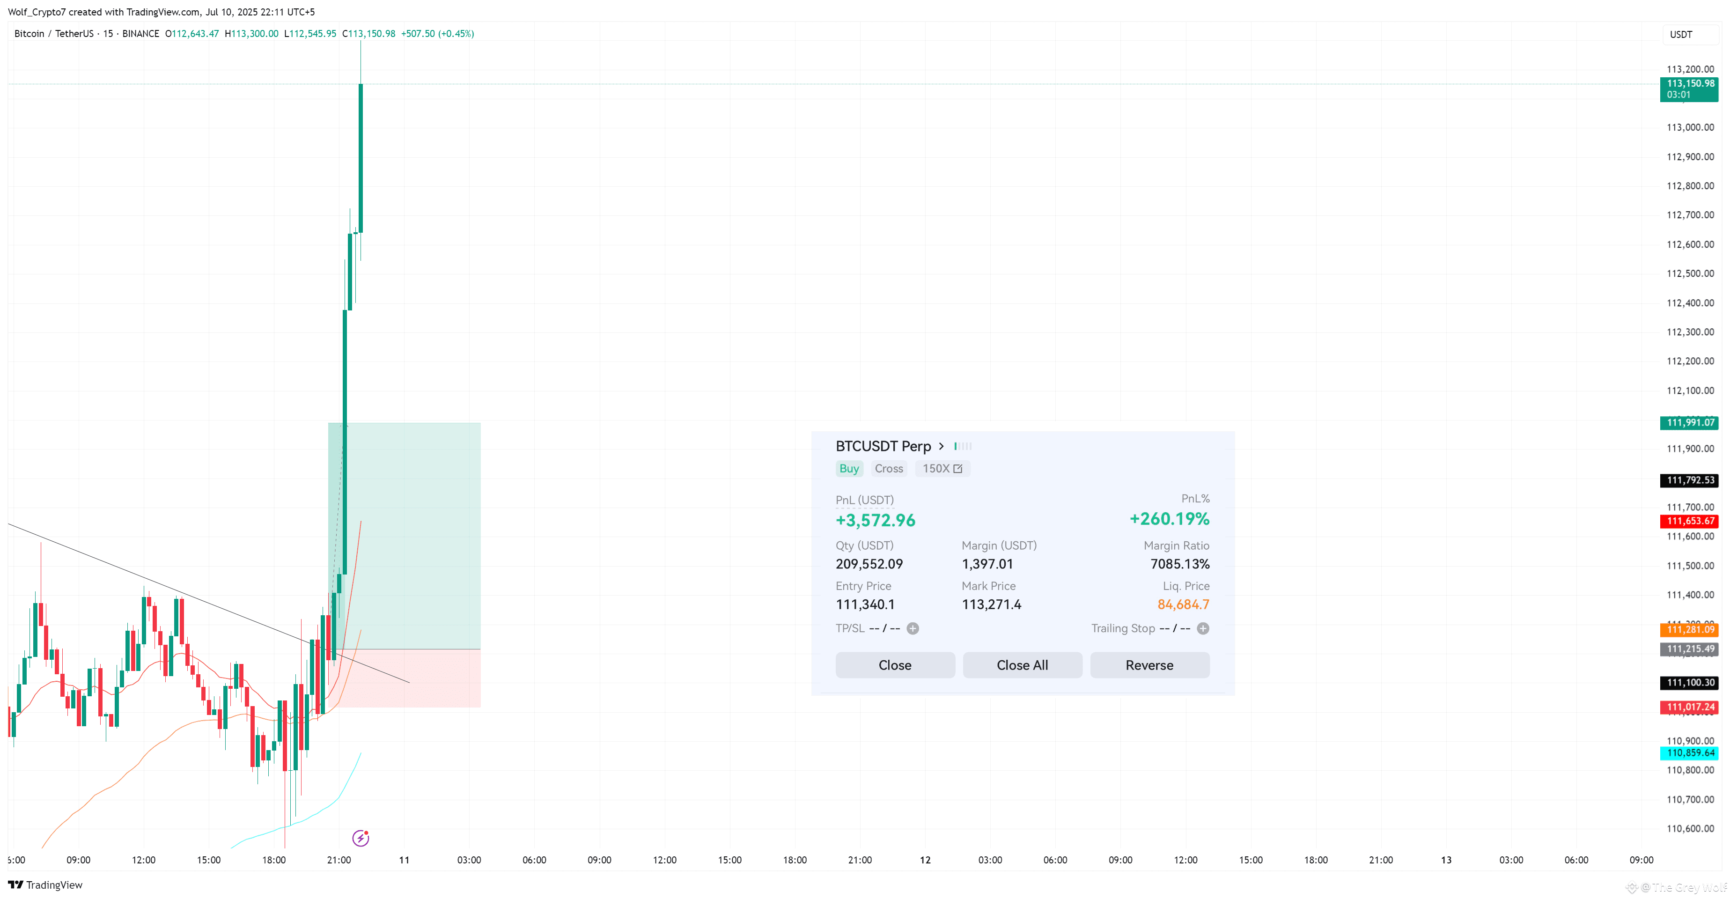The width and height of the screenshot is (1730, 899).
Task: Click the Close button on the position card
Action: tap(895, 665)
